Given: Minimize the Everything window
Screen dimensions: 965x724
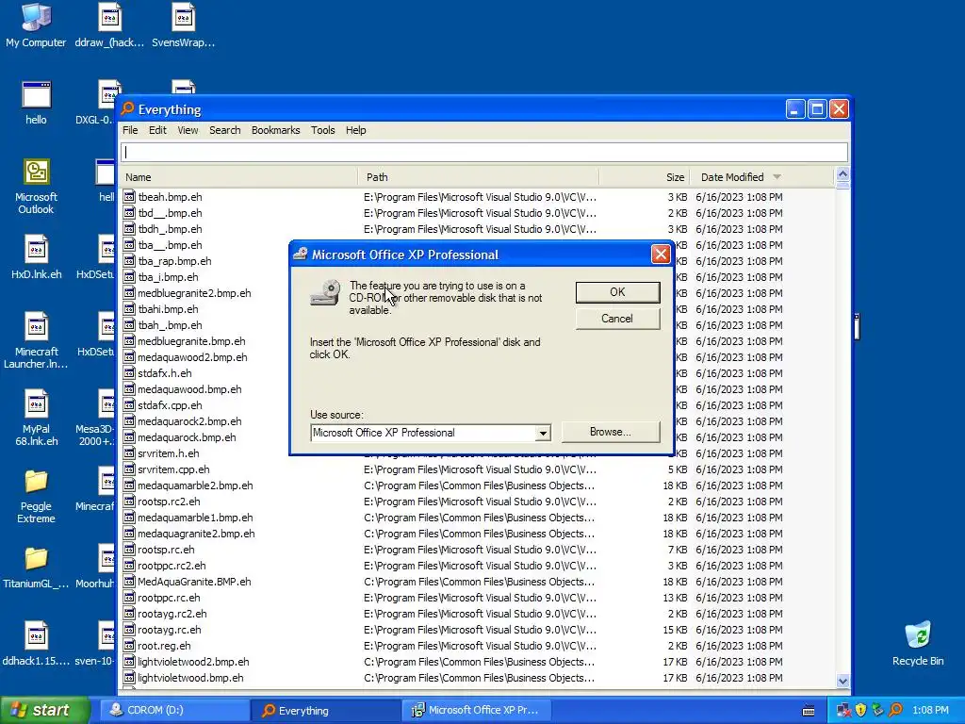Looking at the screenshot, I should point(794,109).
